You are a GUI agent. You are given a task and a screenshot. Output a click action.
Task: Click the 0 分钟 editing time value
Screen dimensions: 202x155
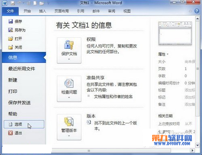(x=190, y=83)
